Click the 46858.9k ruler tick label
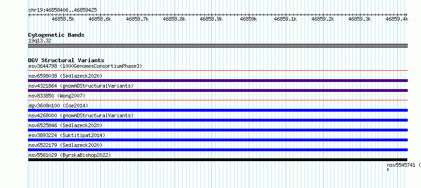Image resolution: width=421 pixels, height=188 pixels. pos(211,19)
